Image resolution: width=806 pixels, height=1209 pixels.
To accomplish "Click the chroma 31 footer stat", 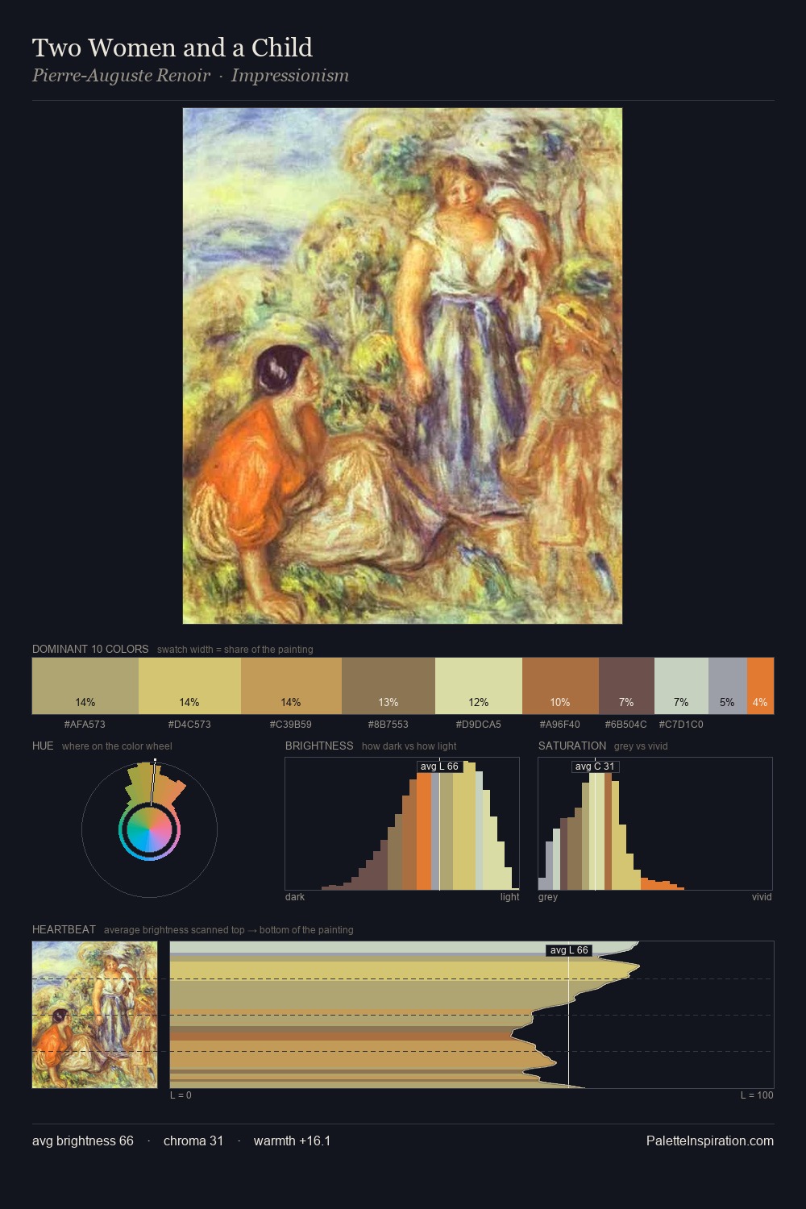I will click(193, 1140).
